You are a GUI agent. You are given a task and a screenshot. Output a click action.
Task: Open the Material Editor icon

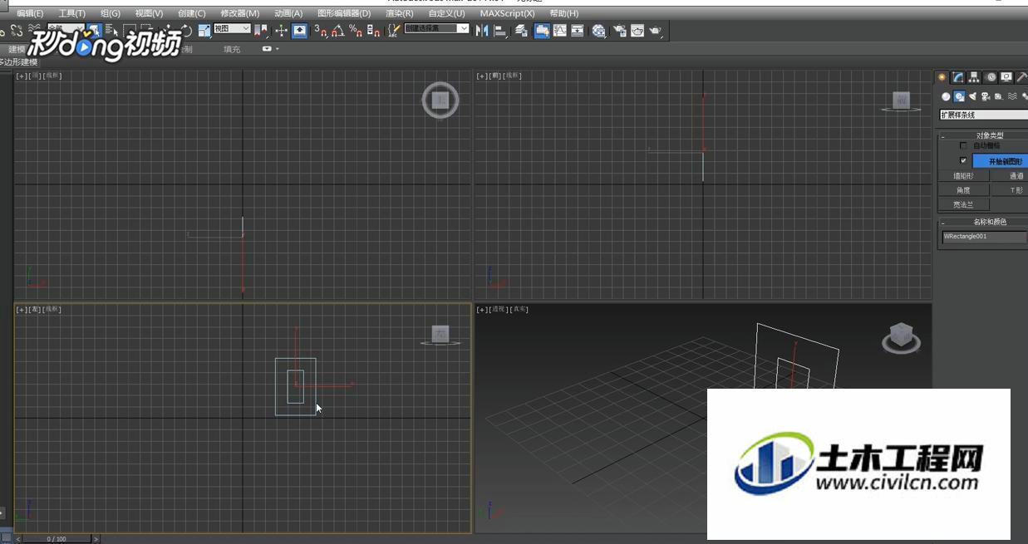coord(599,31)
